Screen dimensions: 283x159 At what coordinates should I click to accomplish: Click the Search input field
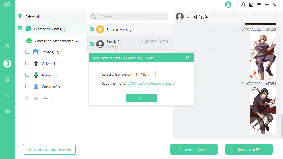pos(131,17)
